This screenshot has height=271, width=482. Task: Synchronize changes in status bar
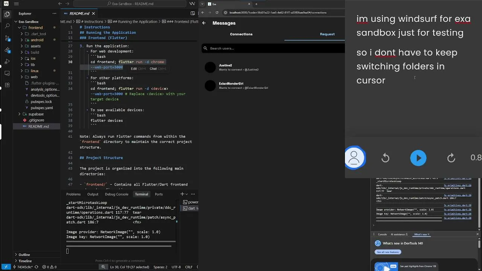[36, 267]
